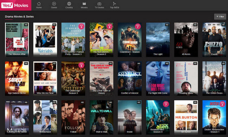Open the Who We Are Now poster
228x137 pixels.
[x=45, y=78]
